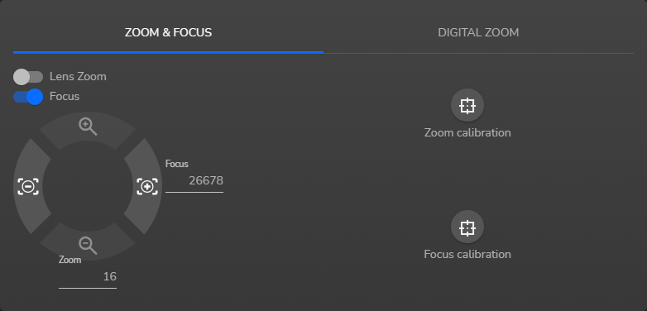Click the Focus calibration text label
The height and width of the screenshot is (311, 647).
click(x=467, y=254)
